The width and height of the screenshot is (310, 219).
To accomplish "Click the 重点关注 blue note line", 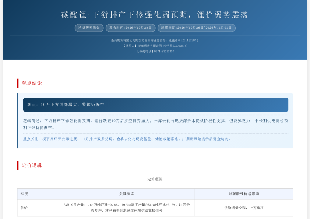I will [127, 139].
